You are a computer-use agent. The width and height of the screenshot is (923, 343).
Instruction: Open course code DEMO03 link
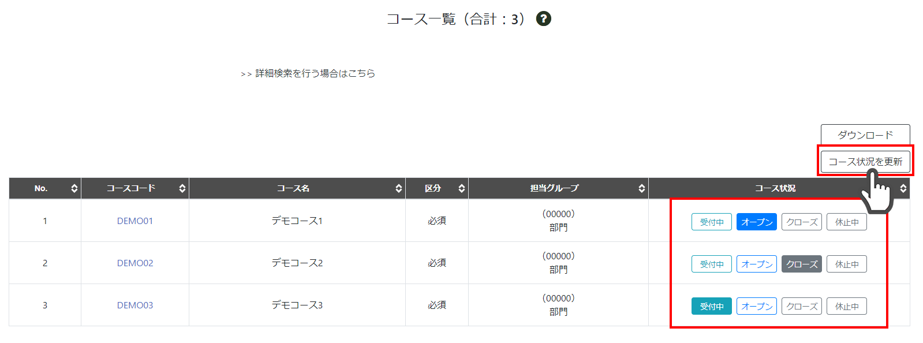[x=135, y=305]
